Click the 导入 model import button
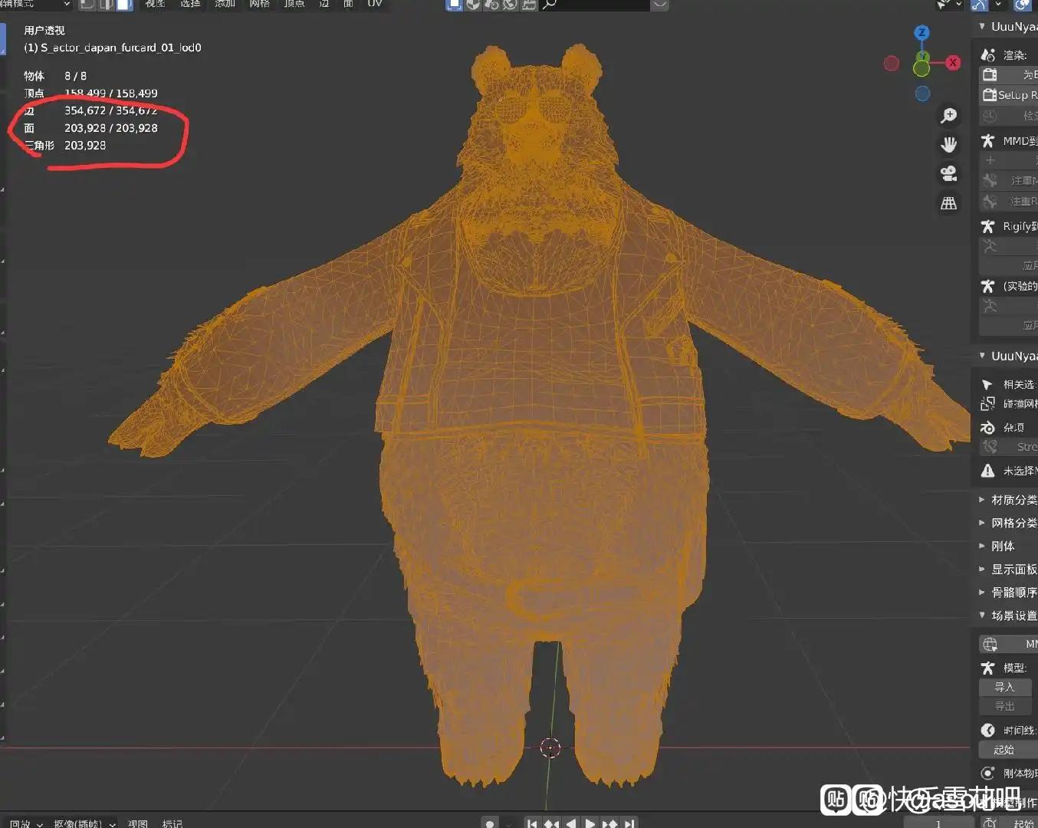The image size is (1038, 828). [x=1005, y=687]
